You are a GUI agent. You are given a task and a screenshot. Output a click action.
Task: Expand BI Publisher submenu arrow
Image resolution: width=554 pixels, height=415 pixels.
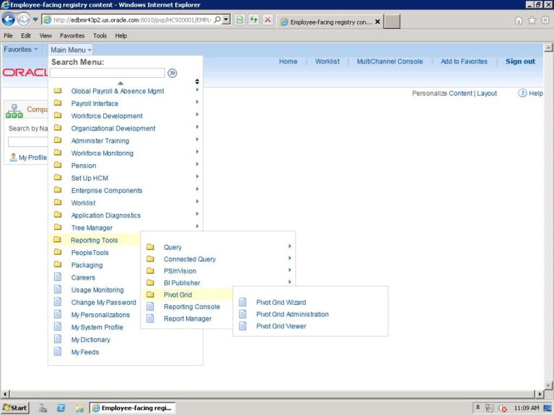pyautogui.click(x=289, y=282)
